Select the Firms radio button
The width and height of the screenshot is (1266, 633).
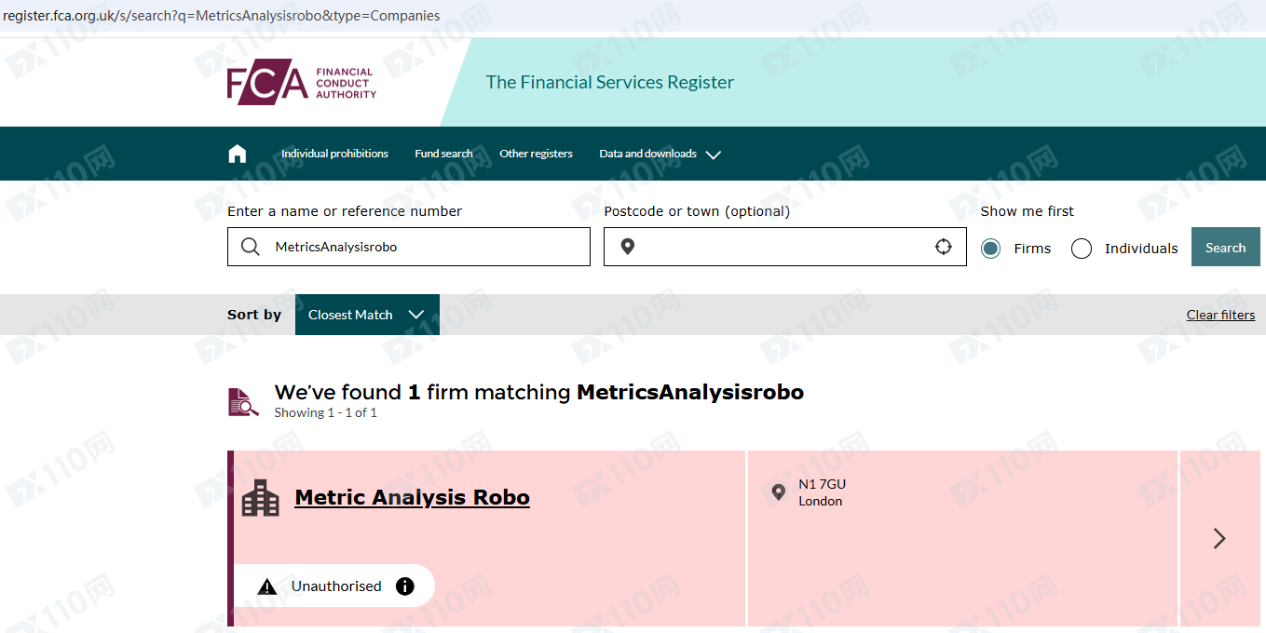click(990, 249)
